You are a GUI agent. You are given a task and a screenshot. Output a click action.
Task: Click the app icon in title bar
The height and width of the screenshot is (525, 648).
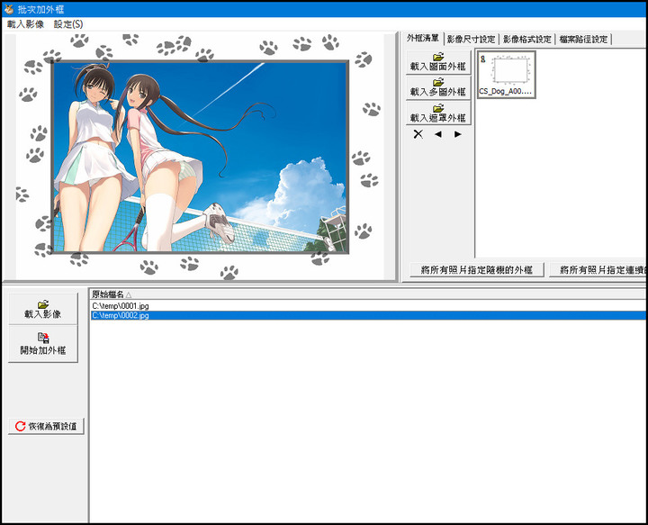tap(9, 9)
